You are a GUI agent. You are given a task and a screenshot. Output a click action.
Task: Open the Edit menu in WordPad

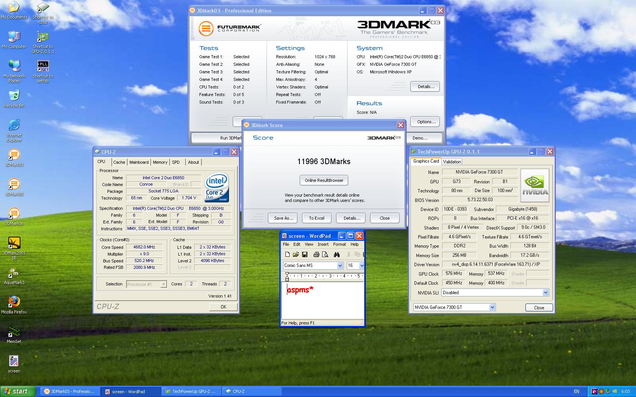click(297, 244)
